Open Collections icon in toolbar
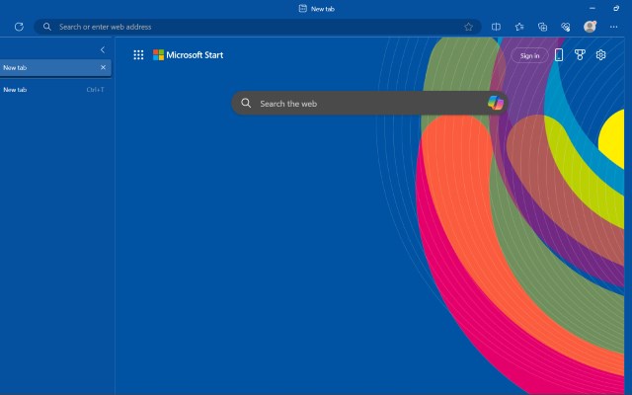The height and width of the screenshot is (395, 632). [542, 27]
